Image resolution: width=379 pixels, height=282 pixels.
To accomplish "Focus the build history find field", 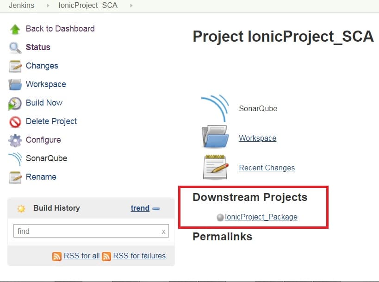I will 91,231.
